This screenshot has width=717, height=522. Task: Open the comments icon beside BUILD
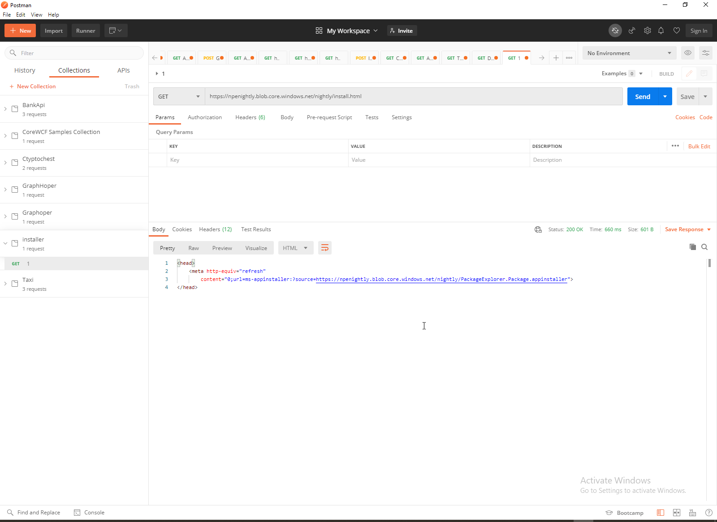point(704,73)
